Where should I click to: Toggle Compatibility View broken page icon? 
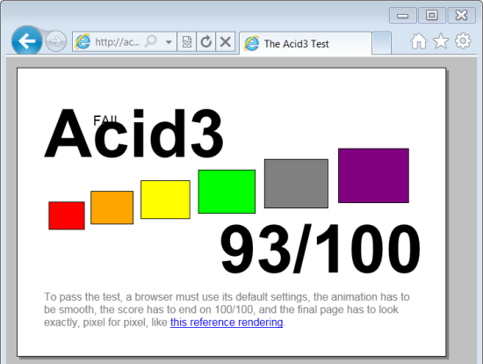(186, 41)
